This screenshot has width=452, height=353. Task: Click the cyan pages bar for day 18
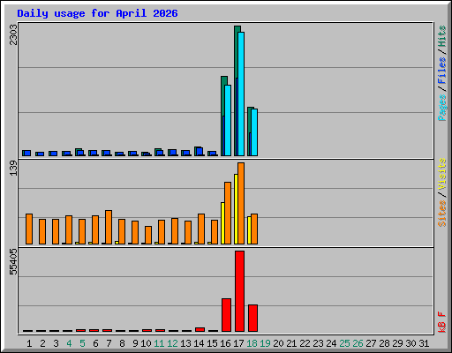254,132
